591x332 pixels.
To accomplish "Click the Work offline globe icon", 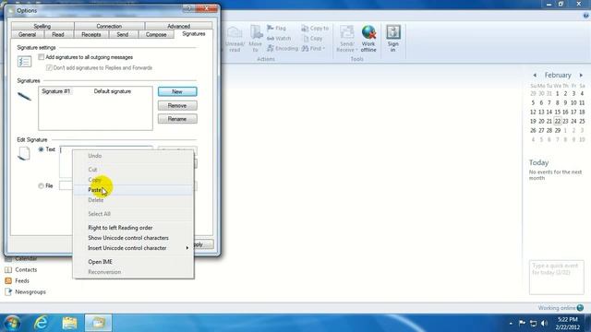I will click(368, 33).
